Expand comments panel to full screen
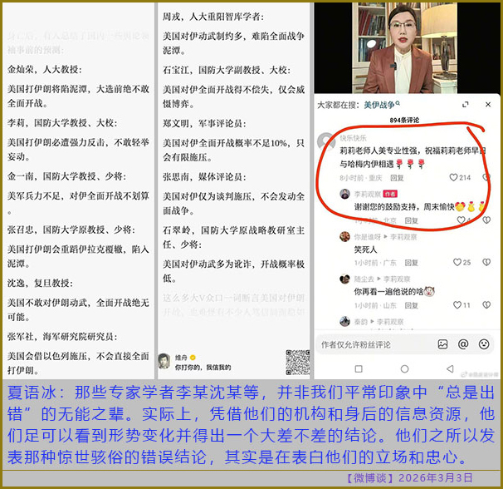The width and height of the screenshot is (503, 489). [465, 105]
